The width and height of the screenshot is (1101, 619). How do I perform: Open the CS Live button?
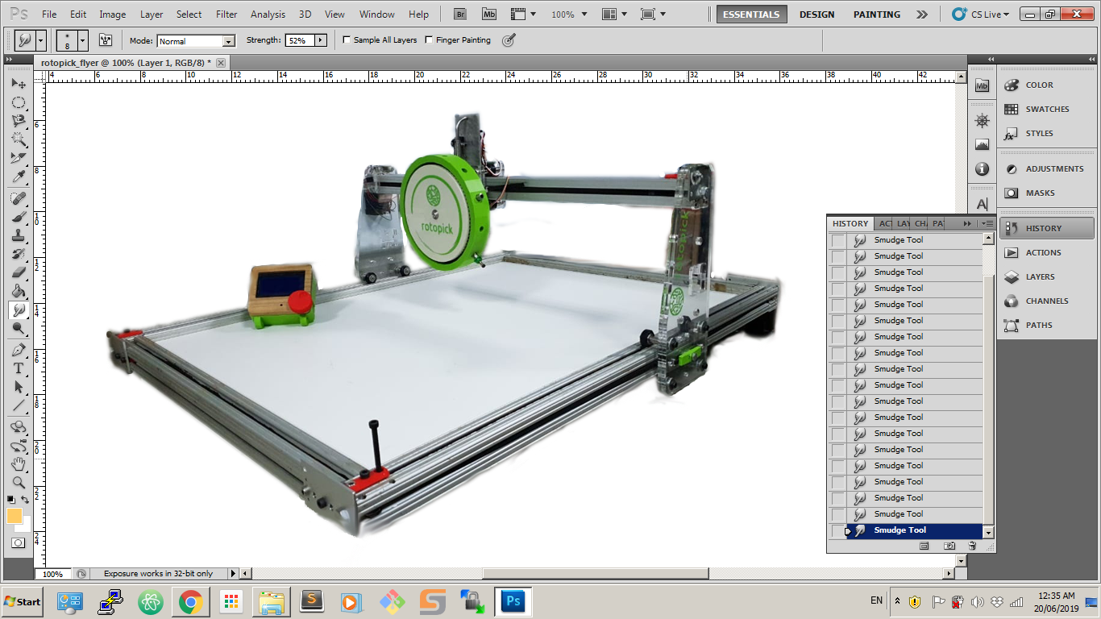(980, 15)
